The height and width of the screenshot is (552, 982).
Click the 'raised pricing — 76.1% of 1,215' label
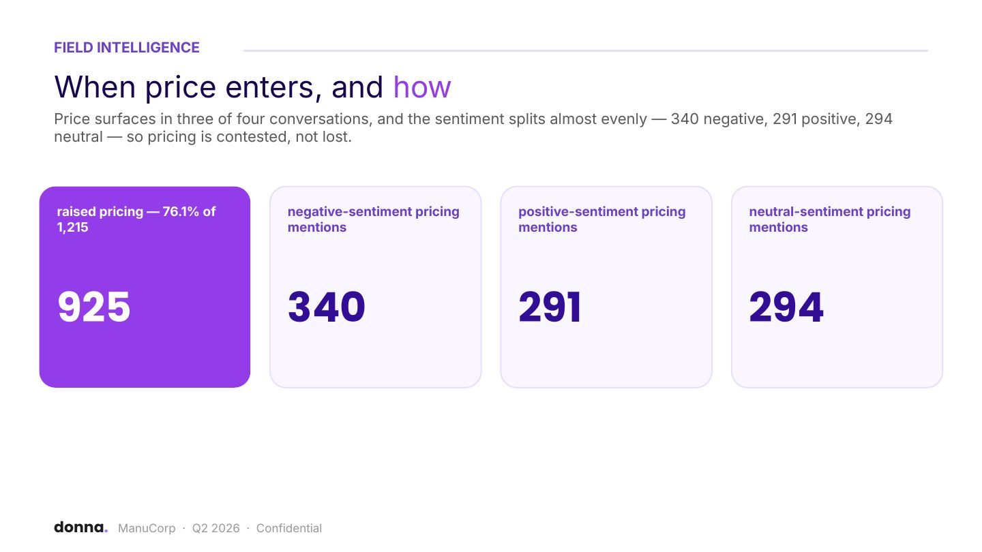pyautogui.click(x=136, y=219)
